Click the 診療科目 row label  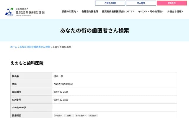point(17,115)
